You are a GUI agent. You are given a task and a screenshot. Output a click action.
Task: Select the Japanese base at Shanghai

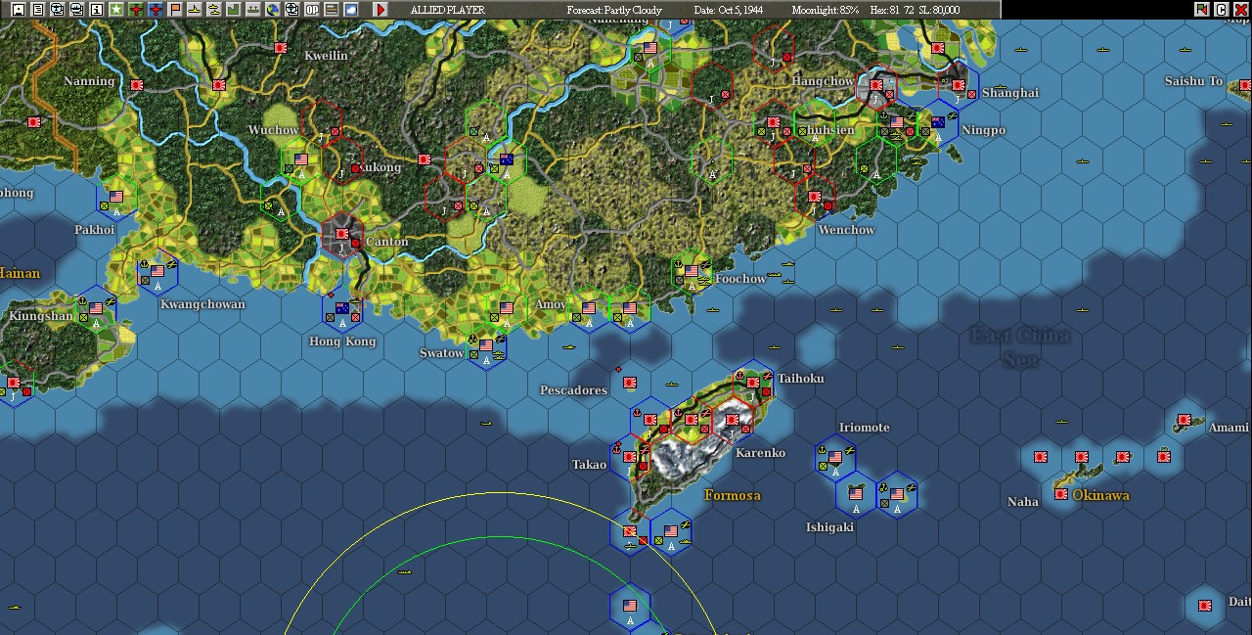point(959,86)
